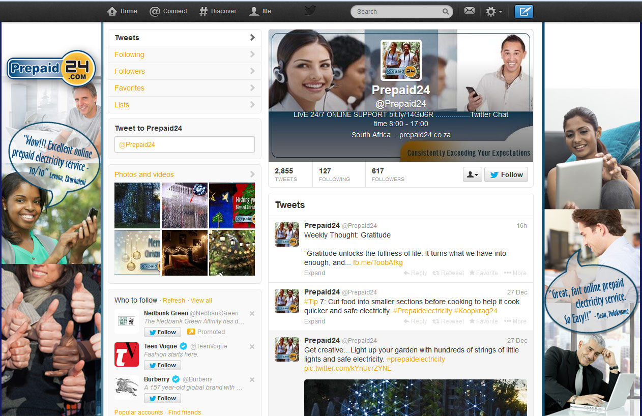Open the settings gear dropdown
This screenshot has width=642, height=416.
click(493, 11)
